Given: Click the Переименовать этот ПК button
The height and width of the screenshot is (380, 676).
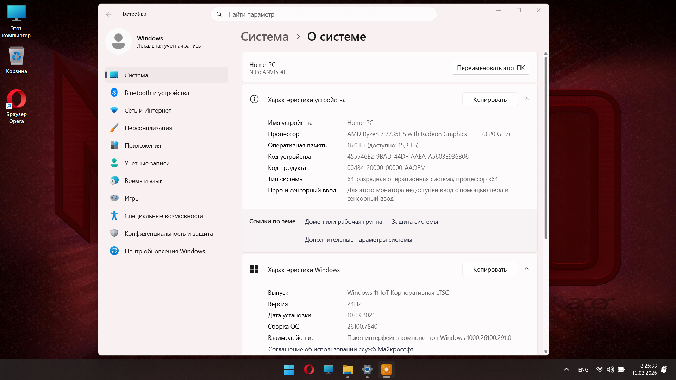Looking at the screenshot, I should coord(490,68).
